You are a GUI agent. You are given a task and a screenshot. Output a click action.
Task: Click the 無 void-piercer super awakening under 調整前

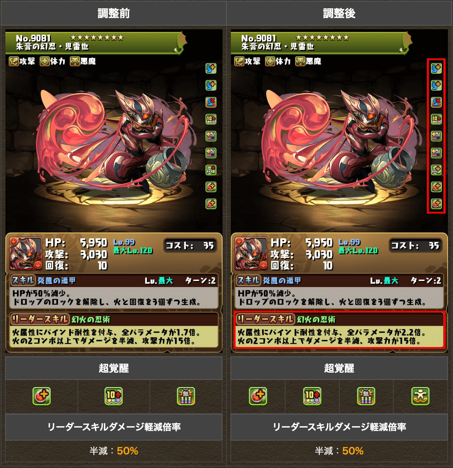tap(186, 396)
